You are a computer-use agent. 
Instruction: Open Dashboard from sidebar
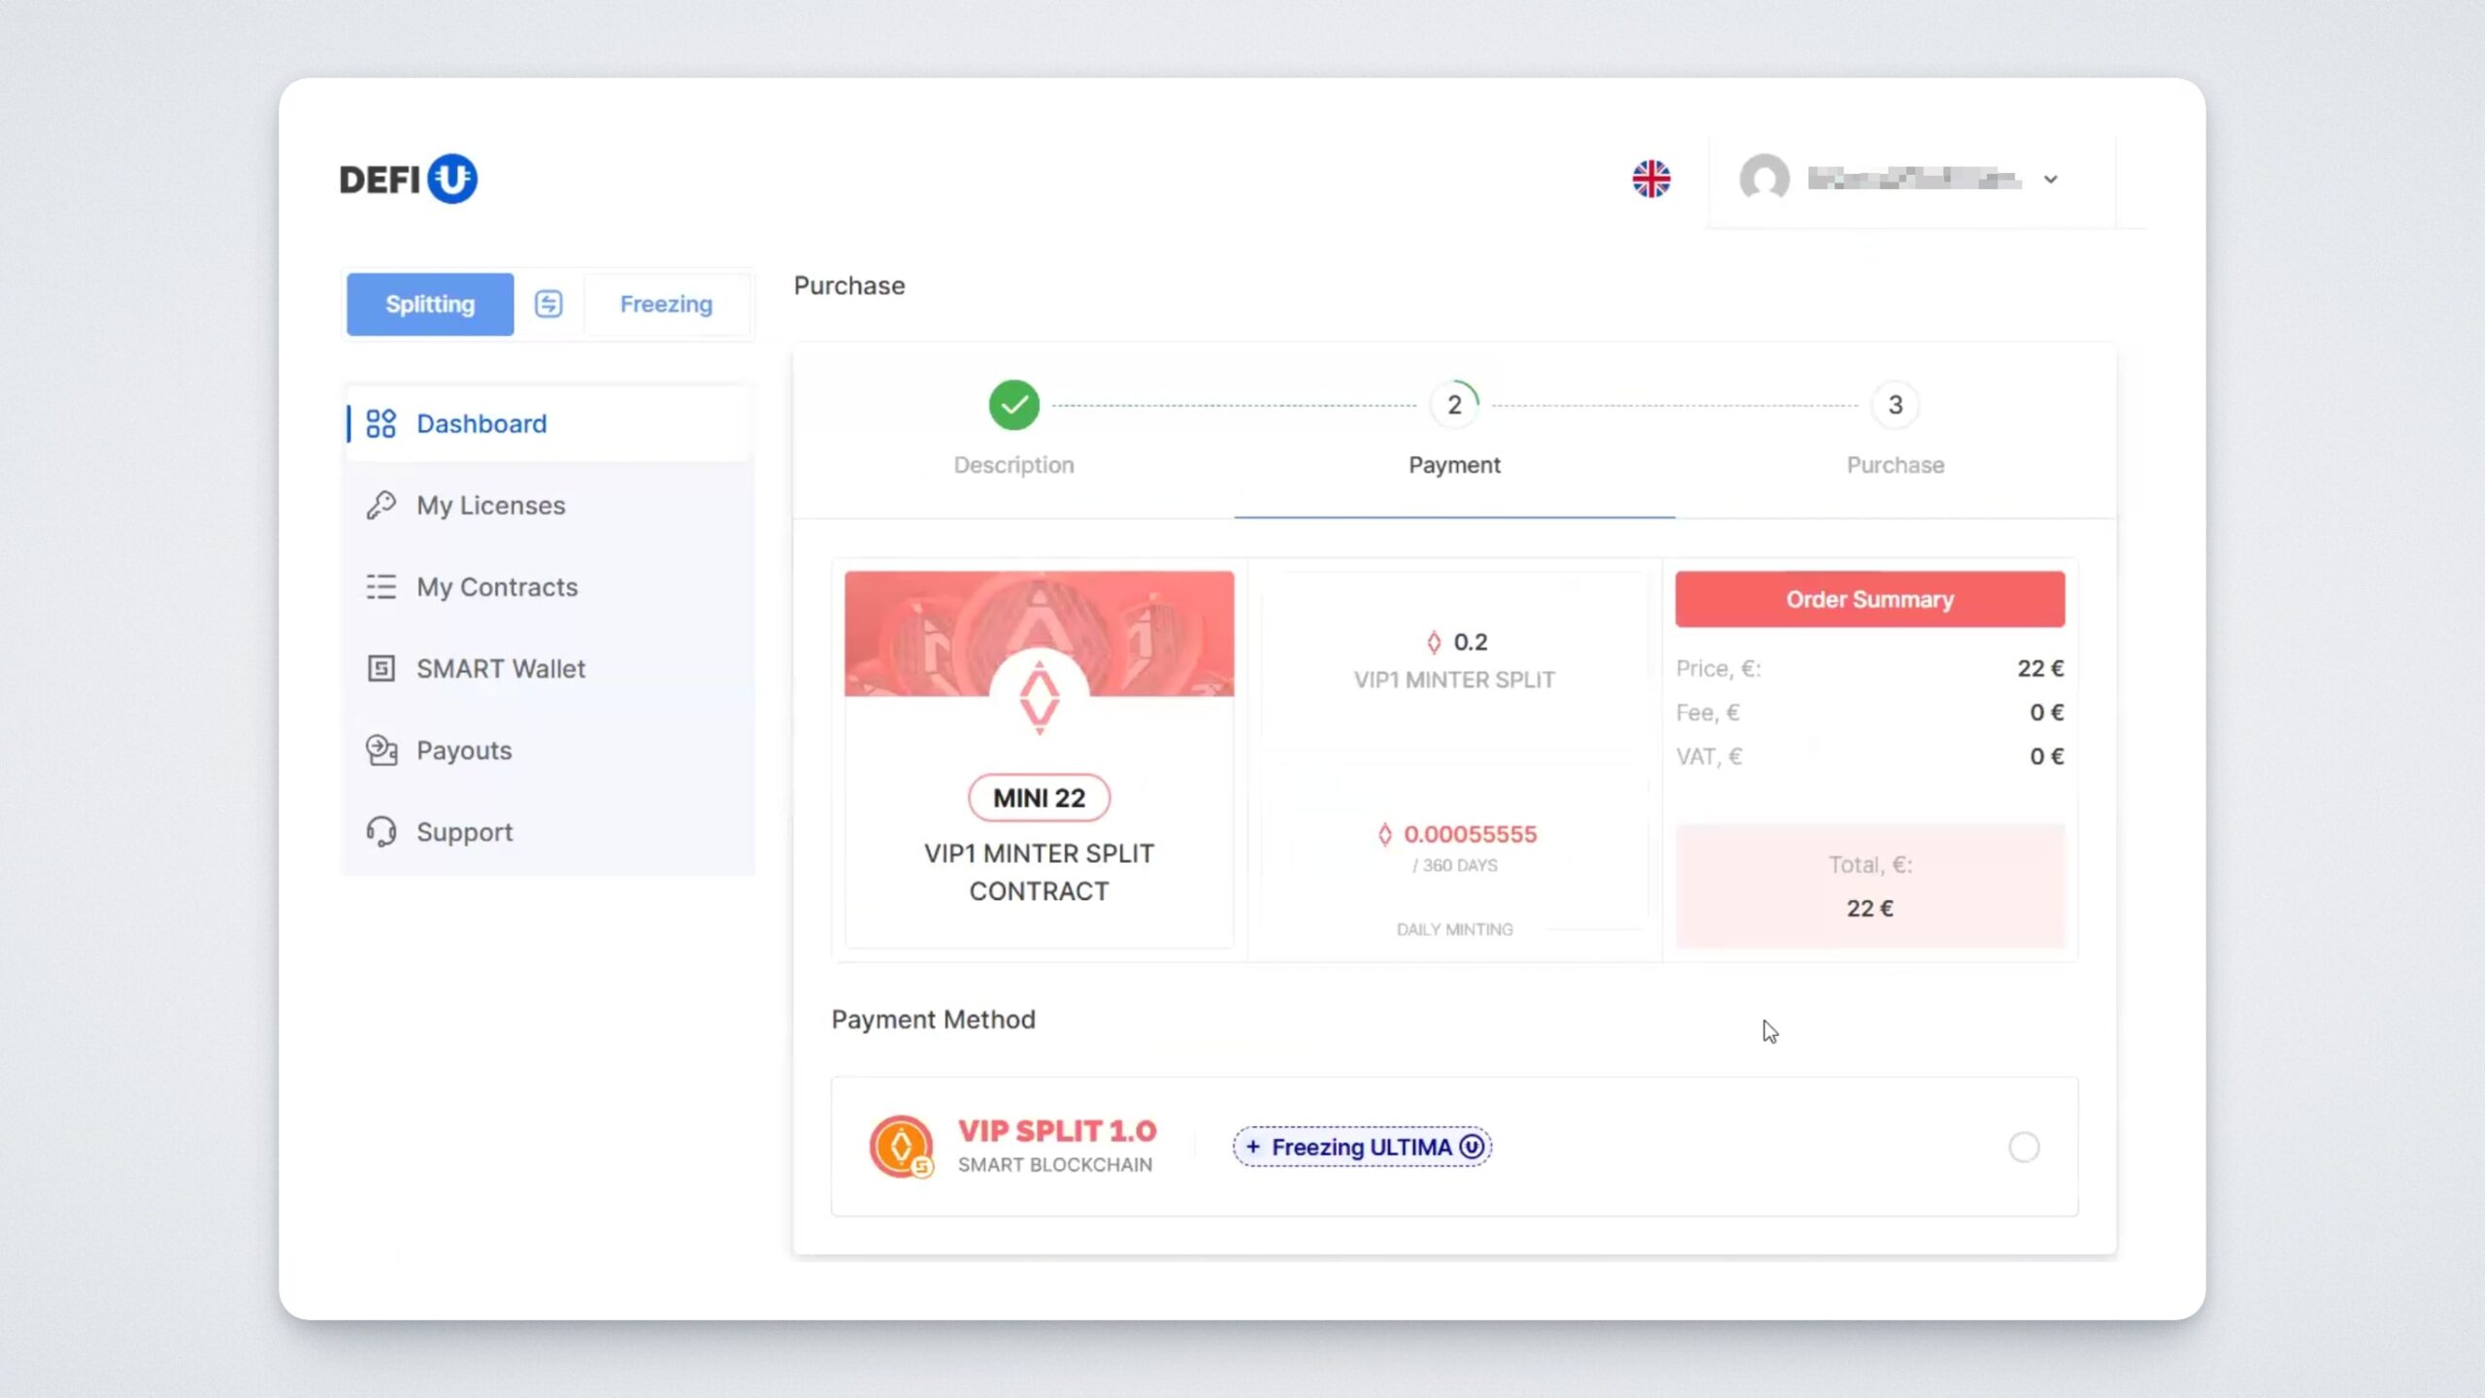(x=481, y=423)
